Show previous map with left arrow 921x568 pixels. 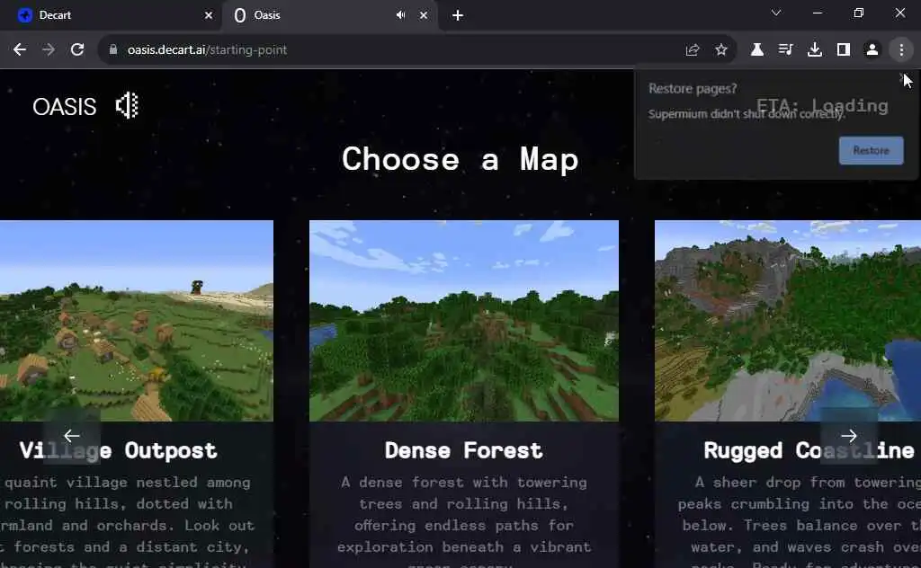pyautogui.click(x=72, y=435)
